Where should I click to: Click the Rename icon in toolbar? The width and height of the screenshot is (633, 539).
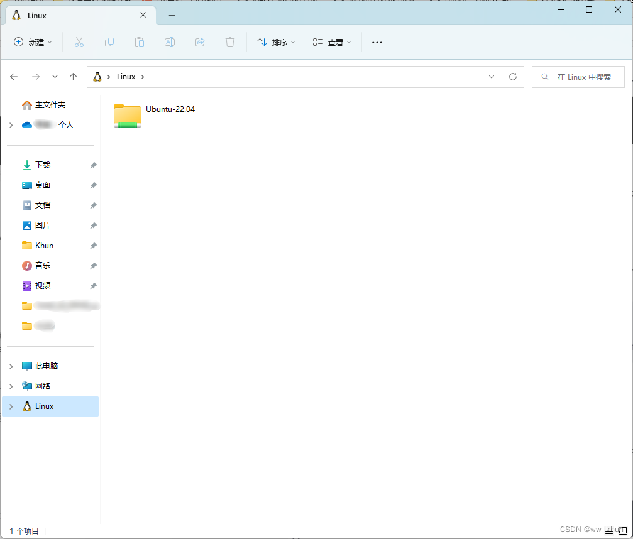(x=170, y=42)
